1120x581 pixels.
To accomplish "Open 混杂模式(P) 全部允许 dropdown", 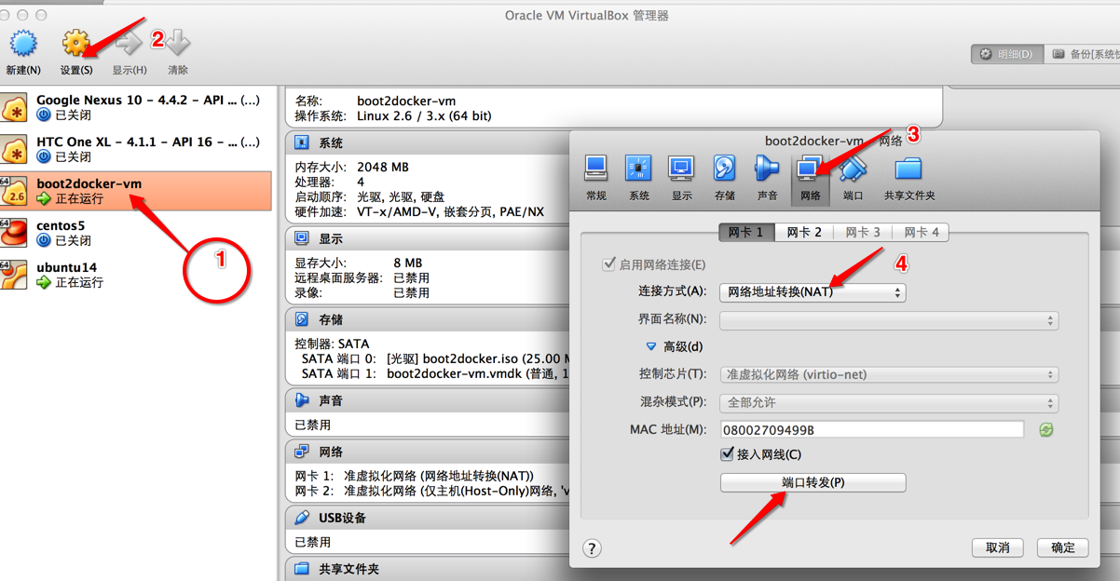I will 889,402.
